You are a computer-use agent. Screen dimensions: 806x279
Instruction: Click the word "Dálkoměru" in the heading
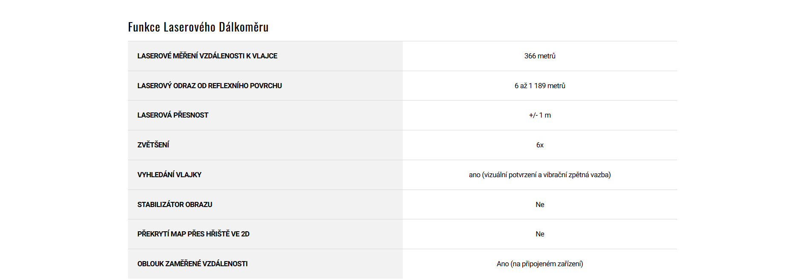pos(244,27)
